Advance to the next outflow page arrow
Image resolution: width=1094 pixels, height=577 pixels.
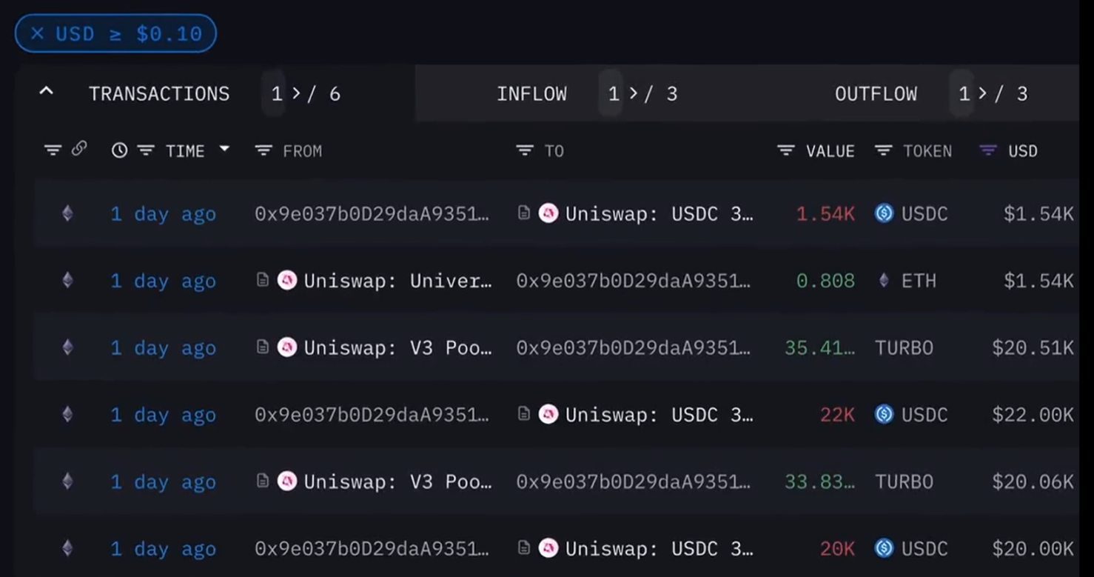pyautogui.click(x=984, y=93)
